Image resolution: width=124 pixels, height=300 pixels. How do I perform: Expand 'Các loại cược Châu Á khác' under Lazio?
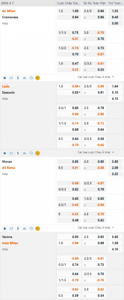pos(96,152)
